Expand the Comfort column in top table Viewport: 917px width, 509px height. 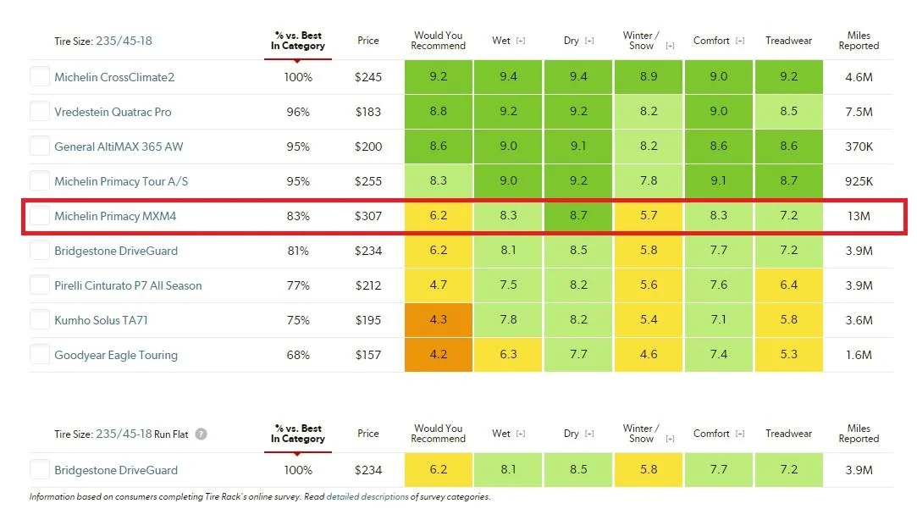[740, 41]
